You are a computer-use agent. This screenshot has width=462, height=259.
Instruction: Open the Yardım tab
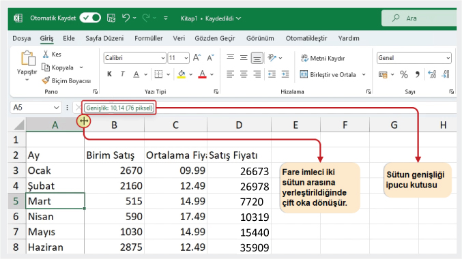(349, 38)
